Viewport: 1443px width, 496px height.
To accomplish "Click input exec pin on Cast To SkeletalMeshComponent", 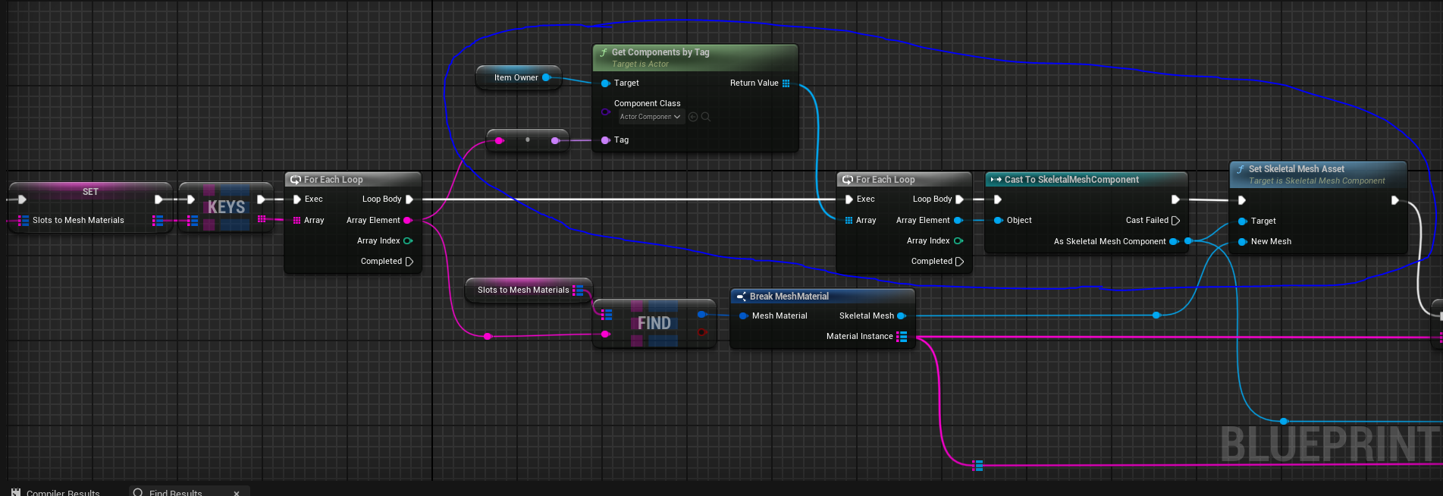I will (998, 199).
